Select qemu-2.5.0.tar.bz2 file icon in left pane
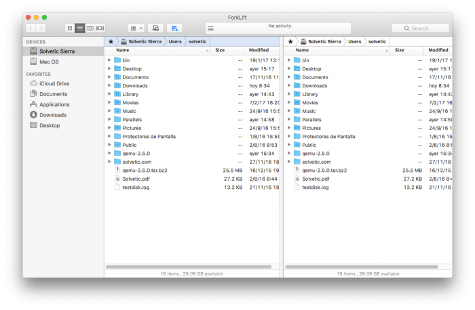 coord(117,170)
